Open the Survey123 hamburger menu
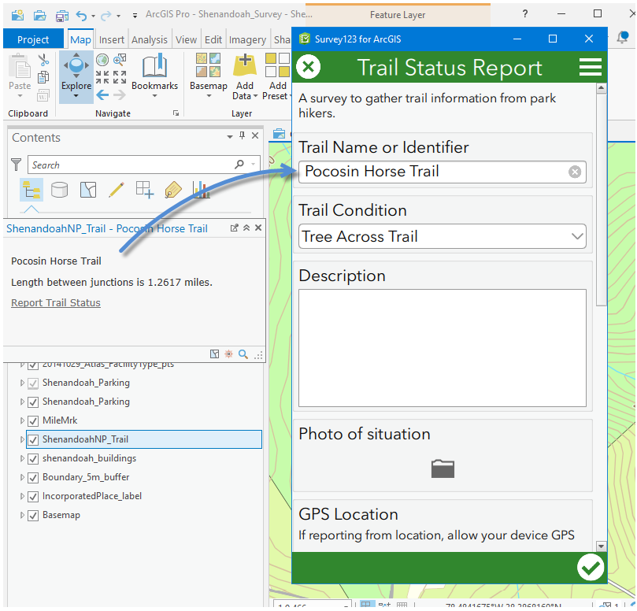637x611 pixels. 591,67
